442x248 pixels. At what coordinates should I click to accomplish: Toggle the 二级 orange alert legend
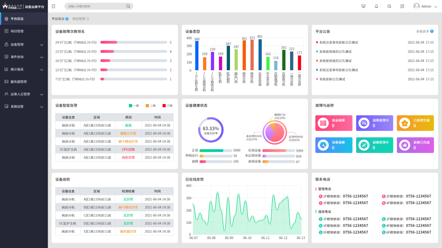pos(151,106)
